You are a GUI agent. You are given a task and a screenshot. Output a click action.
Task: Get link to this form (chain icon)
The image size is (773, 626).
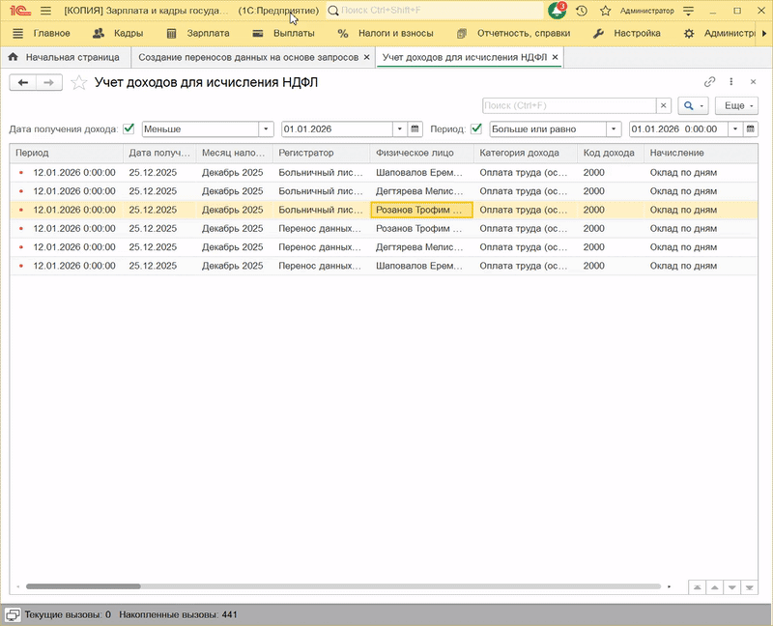pos(709,82)
